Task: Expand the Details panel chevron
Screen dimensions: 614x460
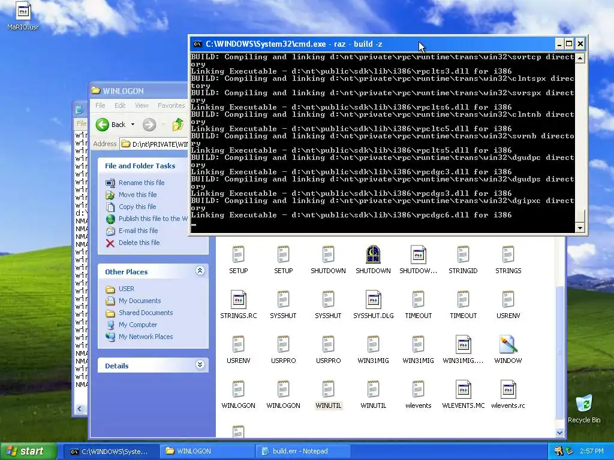Action: [200, 365]
